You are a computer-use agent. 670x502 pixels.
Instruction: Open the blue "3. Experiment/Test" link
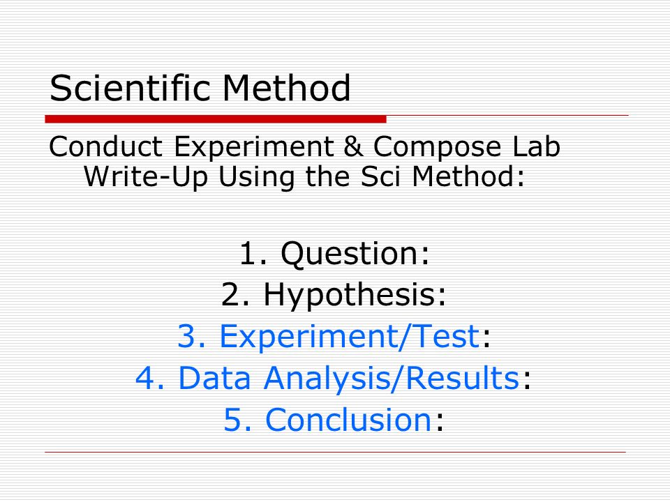(x=329, y=336)
